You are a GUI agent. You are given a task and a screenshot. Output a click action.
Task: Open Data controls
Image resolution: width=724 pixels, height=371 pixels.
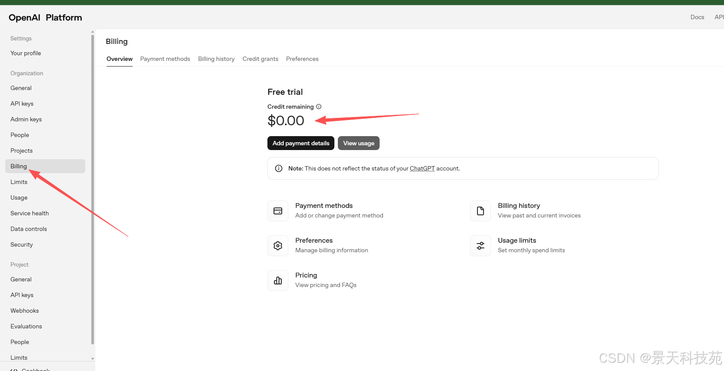(45, 229)
